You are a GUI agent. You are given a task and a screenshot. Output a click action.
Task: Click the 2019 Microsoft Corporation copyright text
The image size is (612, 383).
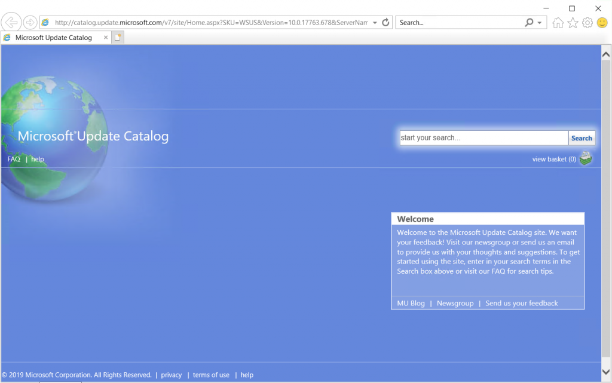pyautogui.click(x=76, y=375)
